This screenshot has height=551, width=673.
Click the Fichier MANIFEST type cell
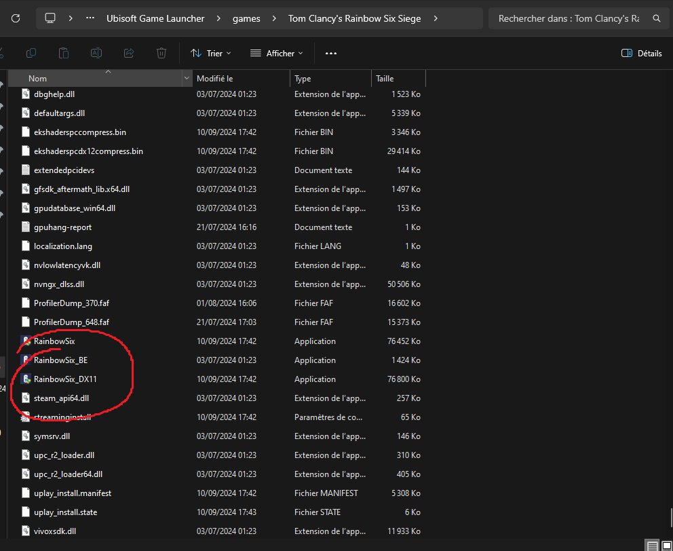326,493
